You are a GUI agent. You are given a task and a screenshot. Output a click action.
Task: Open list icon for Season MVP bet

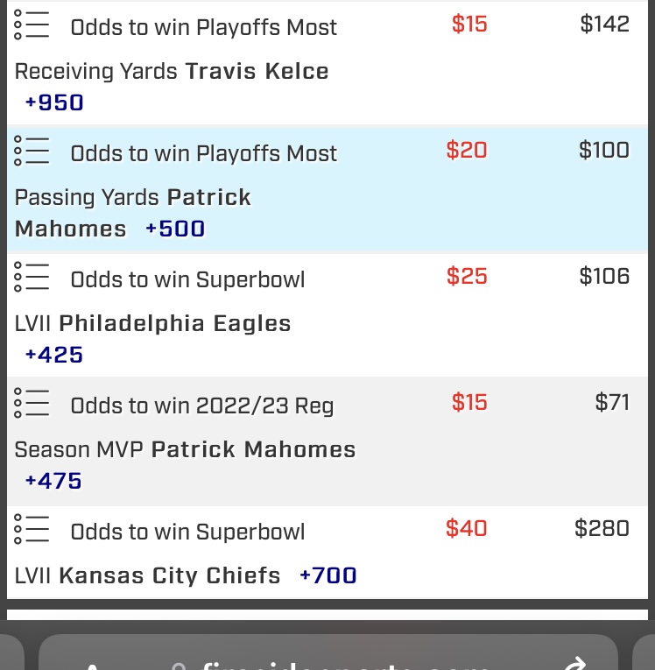coord(32,405)
